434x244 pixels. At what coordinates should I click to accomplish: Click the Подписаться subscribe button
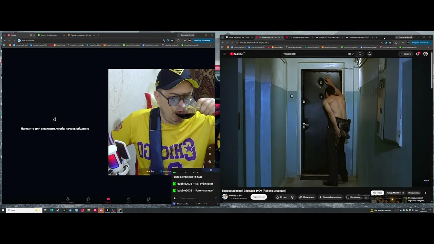(x=258, y=197)
